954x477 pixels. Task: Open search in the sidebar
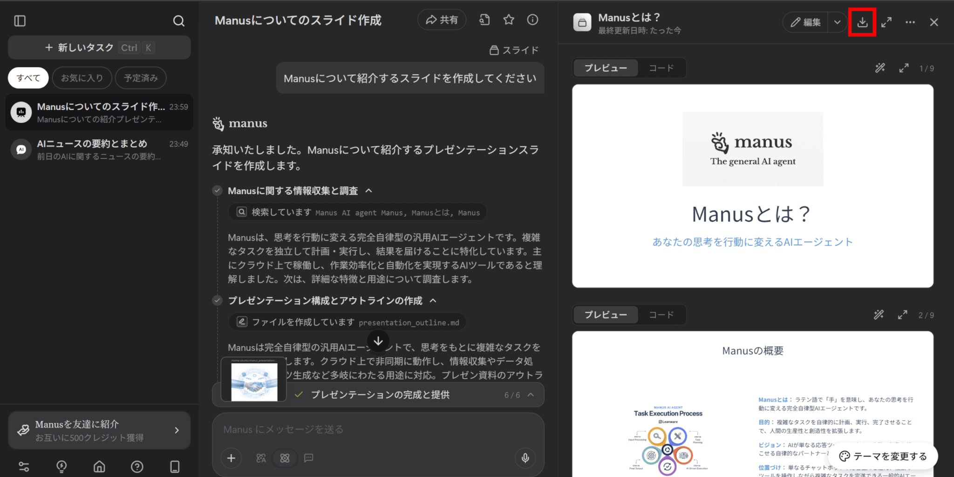[179, 21]
